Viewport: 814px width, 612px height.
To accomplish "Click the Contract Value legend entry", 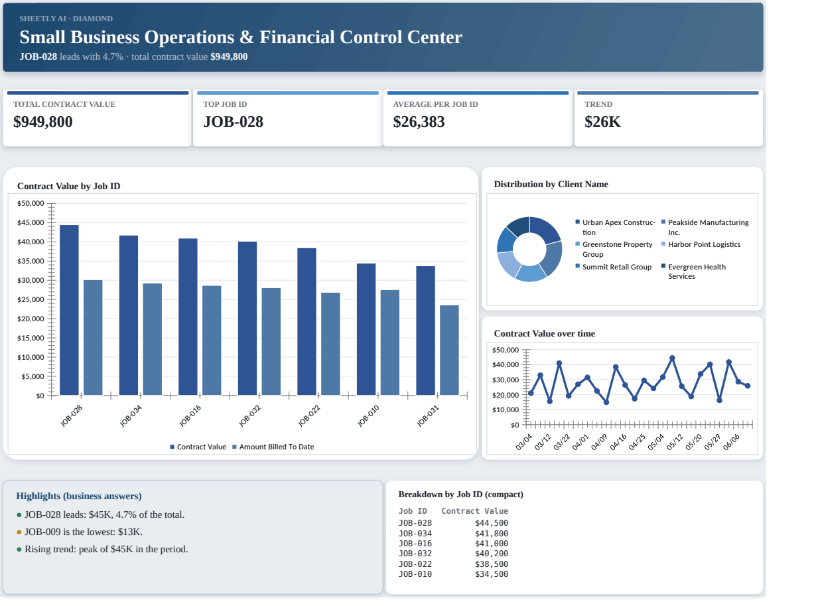I will [198, 447].
